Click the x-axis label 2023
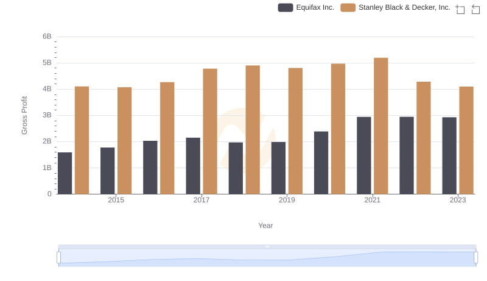Screen dimensions: 487x281 (458, 200)
